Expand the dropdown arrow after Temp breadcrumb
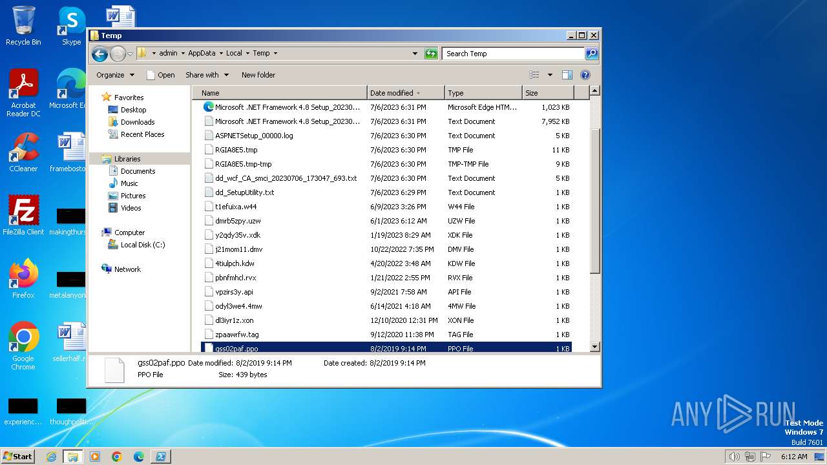 275,54
